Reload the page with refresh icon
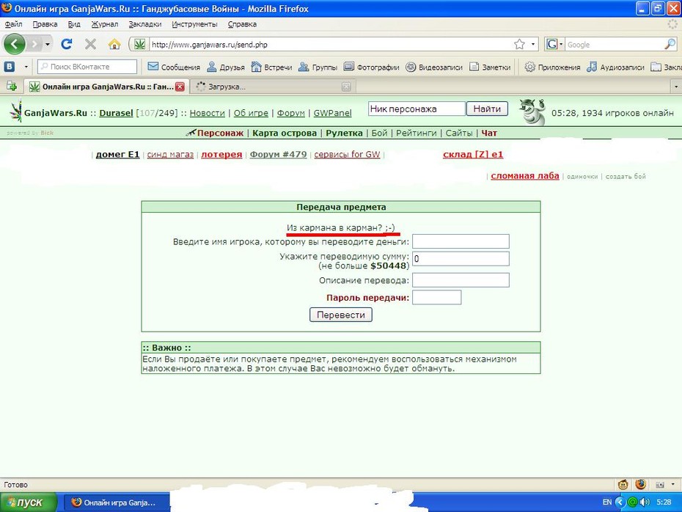The height and width of the screenshot is (512, 682). (67, 44)
